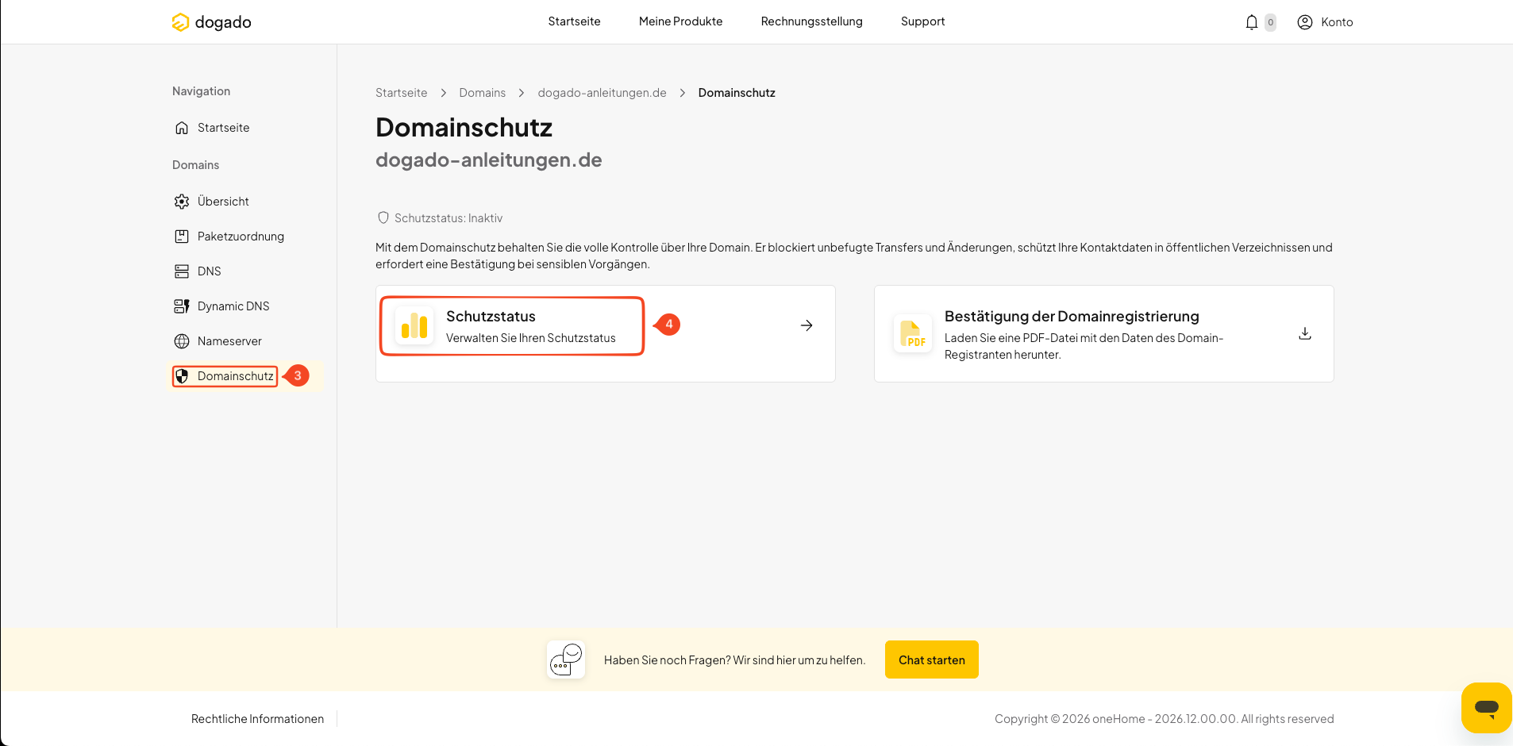Screen dimensions: 1513x746
Task: Open the Konto menu label
Action: pos(1337,22)
